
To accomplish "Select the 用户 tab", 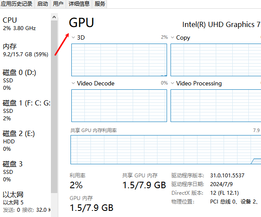I will (x=58, y=4).
